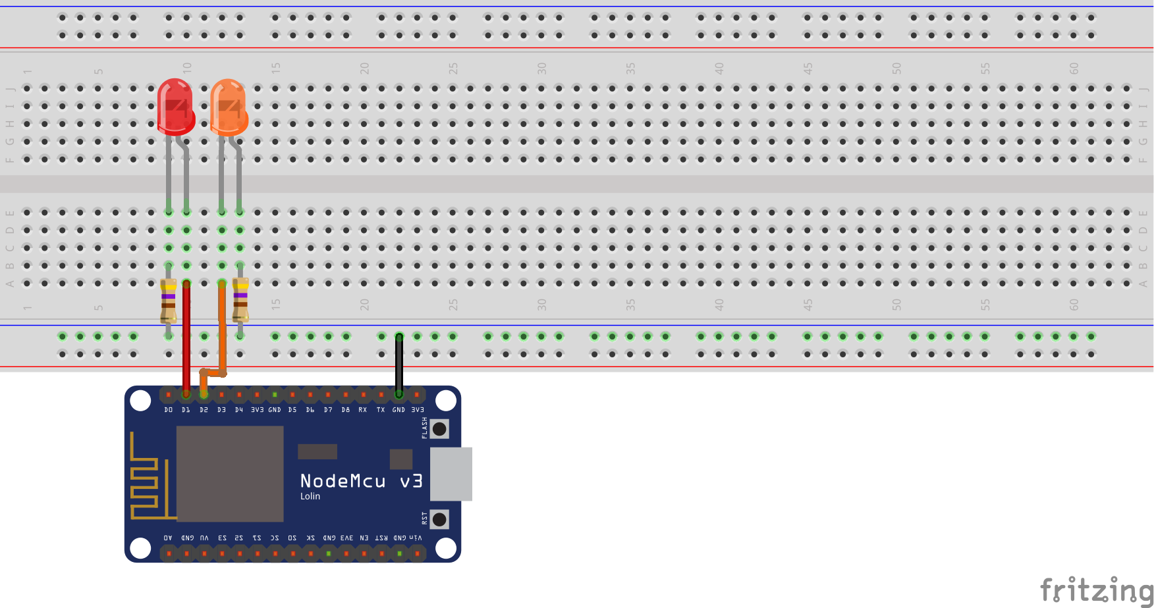The image size is (1156, 608).
Task: Click the SK pin on the bottom header
Action: point(310,553)
